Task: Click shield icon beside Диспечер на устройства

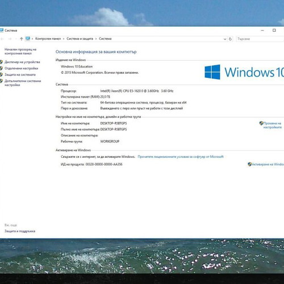Action: pyautogui.click(x=1, y=62)
